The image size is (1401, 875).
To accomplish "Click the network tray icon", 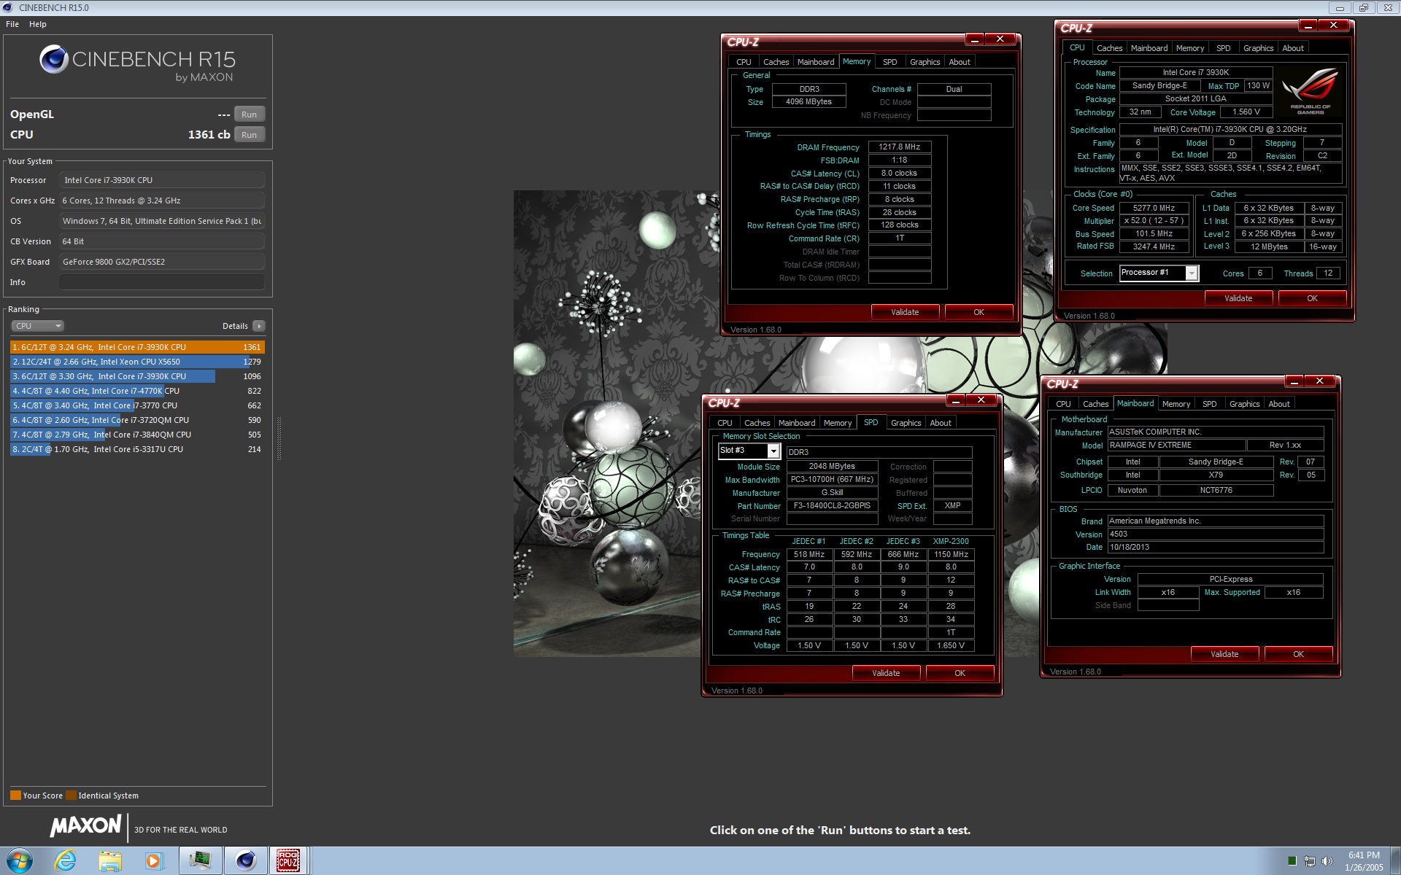I will pyautogui.click(x=1310, y=861).
